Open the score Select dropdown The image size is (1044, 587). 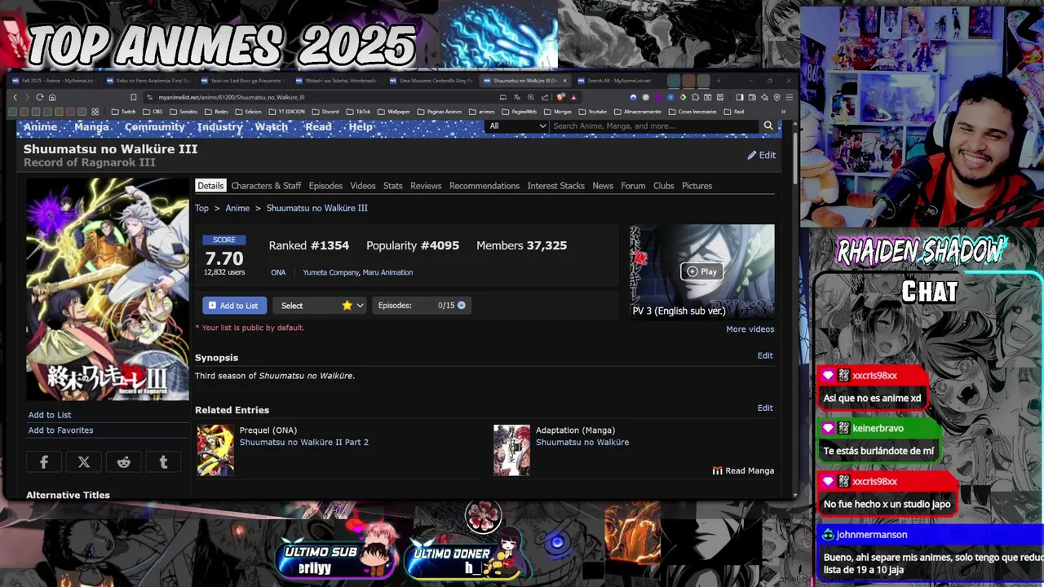pyautogui.click(x=321, y=305)
